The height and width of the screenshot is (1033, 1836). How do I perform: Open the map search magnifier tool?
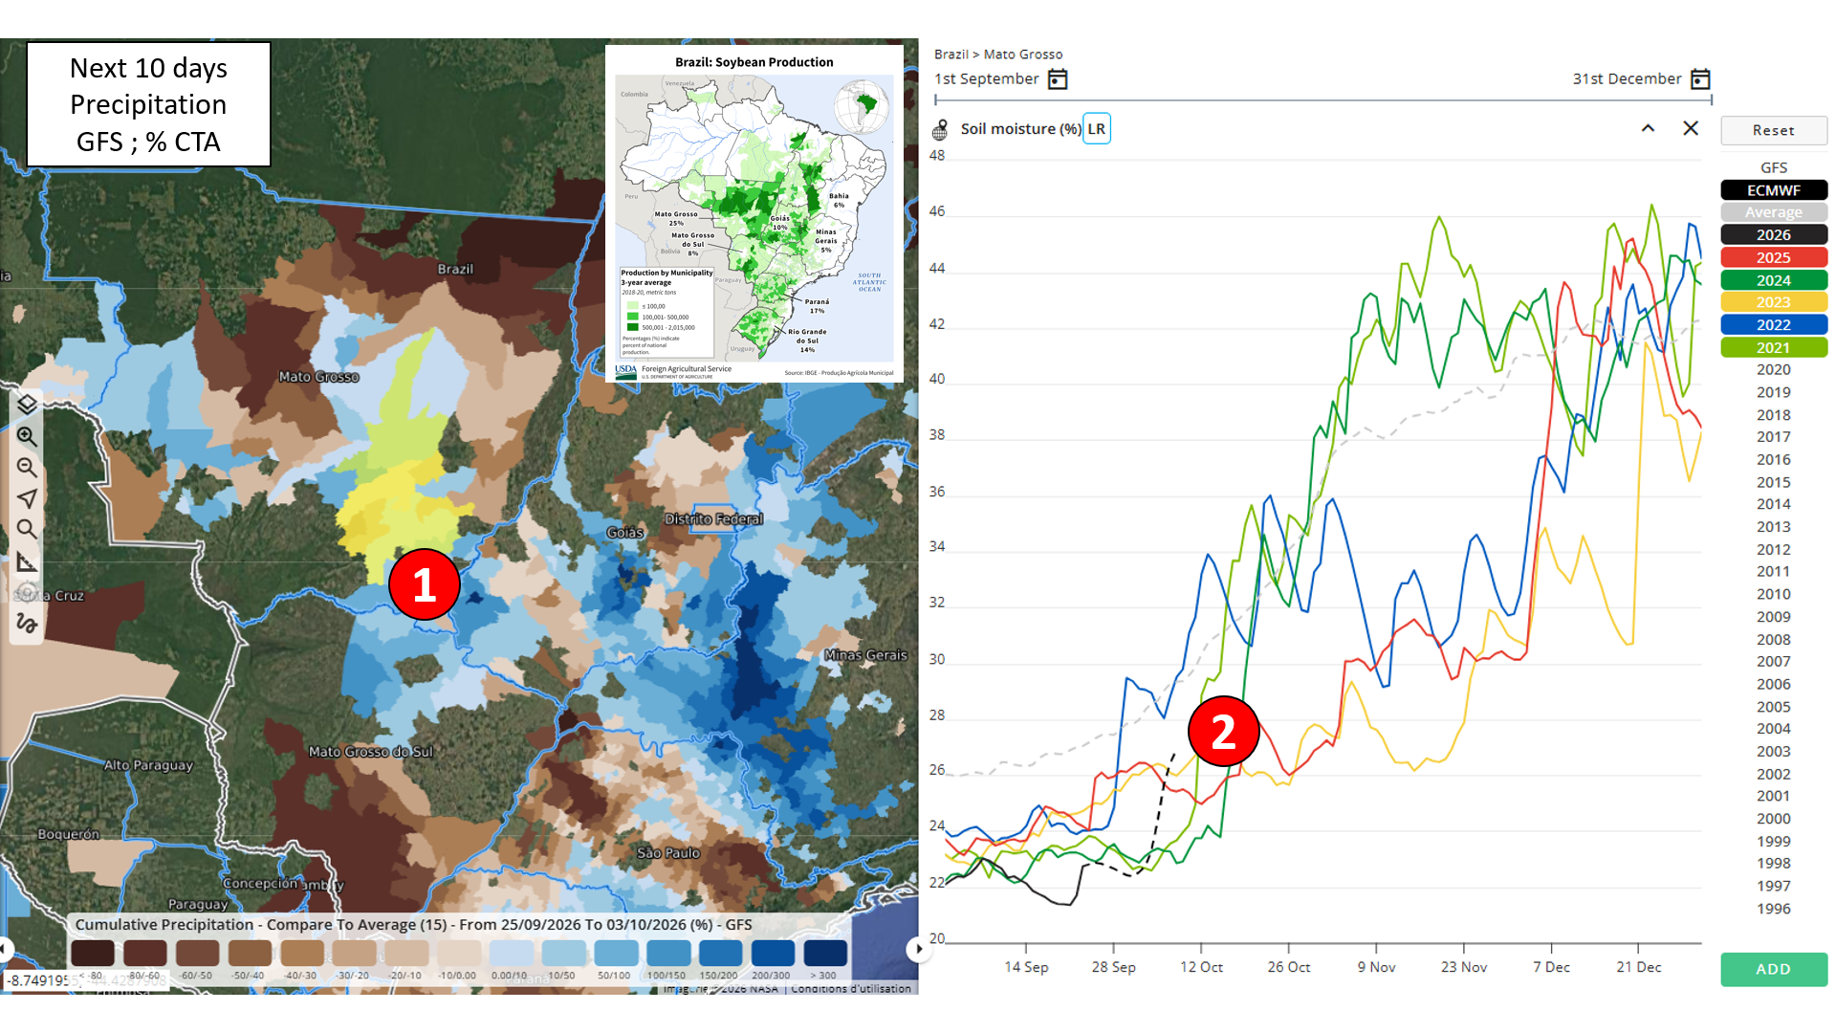tap(27, 529)
